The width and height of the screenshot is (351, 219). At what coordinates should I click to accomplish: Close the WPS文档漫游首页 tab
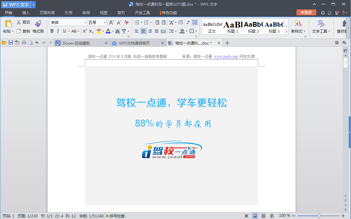163,43
